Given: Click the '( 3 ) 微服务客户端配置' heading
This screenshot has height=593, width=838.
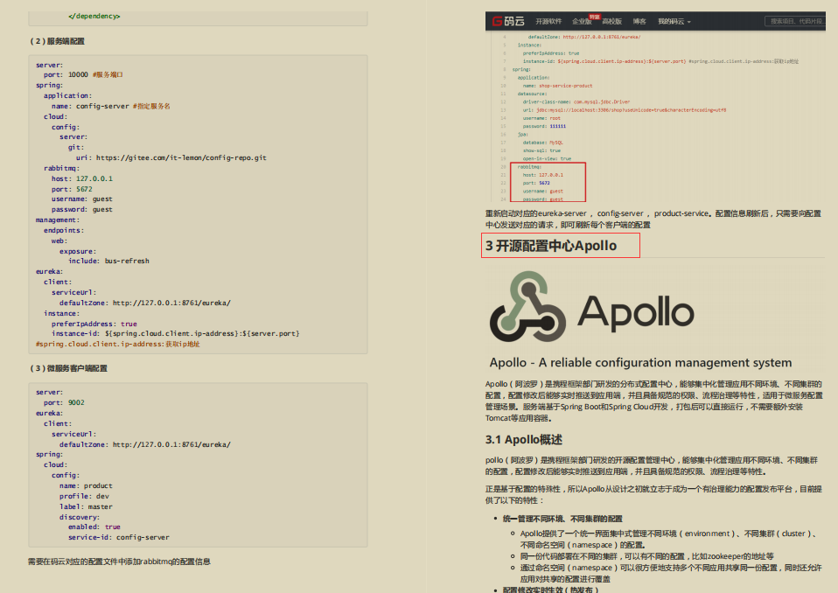Looking at the screenshot, I should pos(68,368).
